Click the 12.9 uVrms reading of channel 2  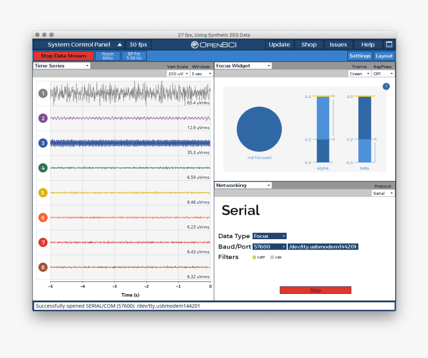click(198, 128)
